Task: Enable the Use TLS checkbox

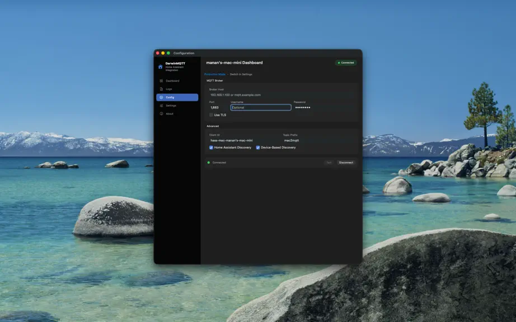Action: [x=211, y=115]
